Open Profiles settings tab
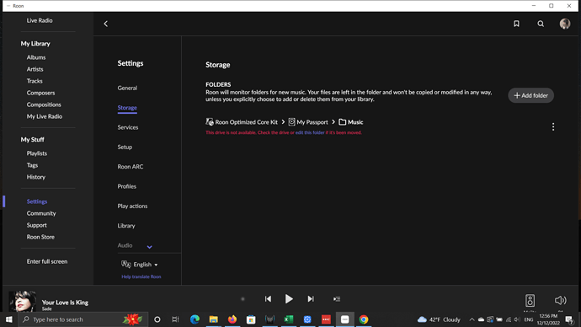 pos(126,186)
